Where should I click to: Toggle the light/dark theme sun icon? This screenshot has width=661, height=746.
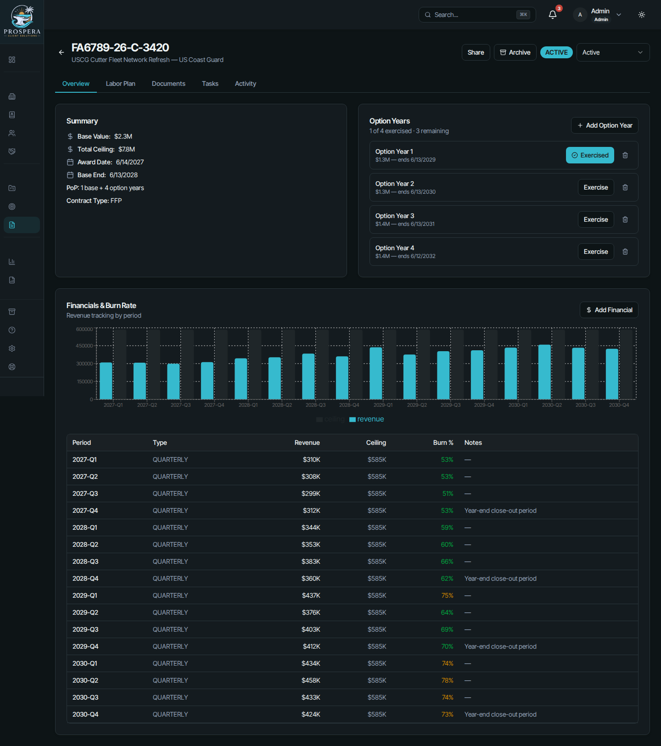click(x=642, y=15)
